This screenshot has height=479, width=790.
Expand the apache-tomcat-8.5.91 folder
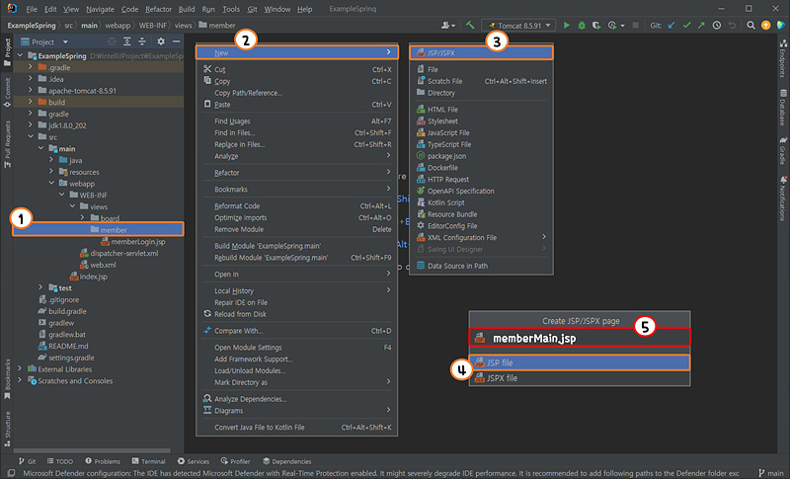[31, 90]
